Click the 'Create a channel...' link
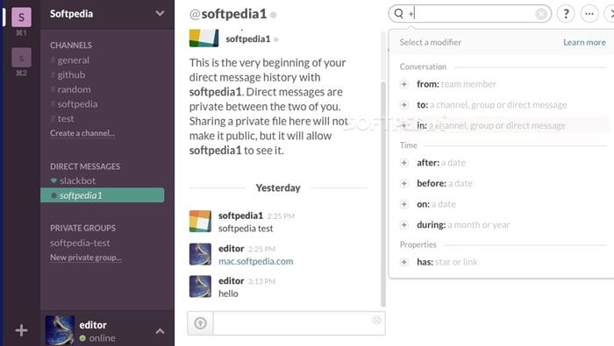 point(82,133)
